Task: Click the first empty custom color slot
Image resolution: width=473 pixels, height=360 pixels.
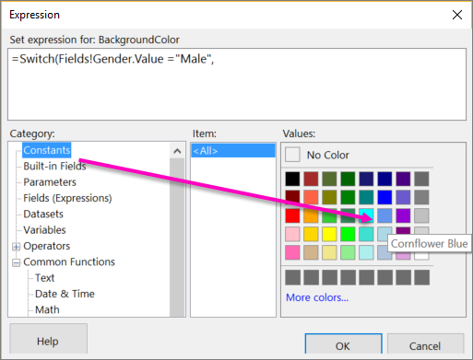Action: [x=292, y=277]
